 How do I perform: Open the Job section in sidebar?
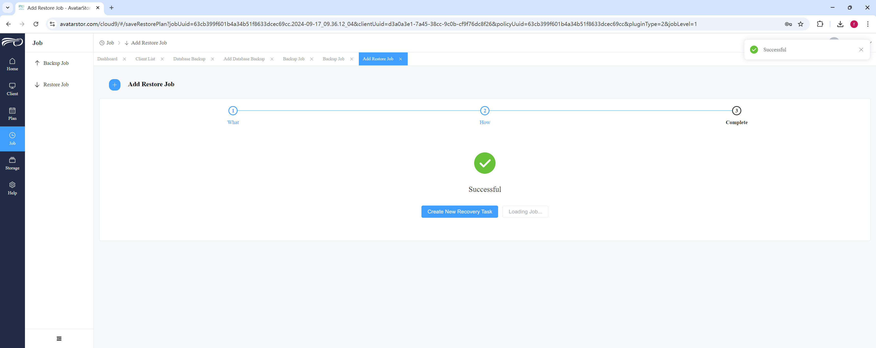(x=12, y=139)
